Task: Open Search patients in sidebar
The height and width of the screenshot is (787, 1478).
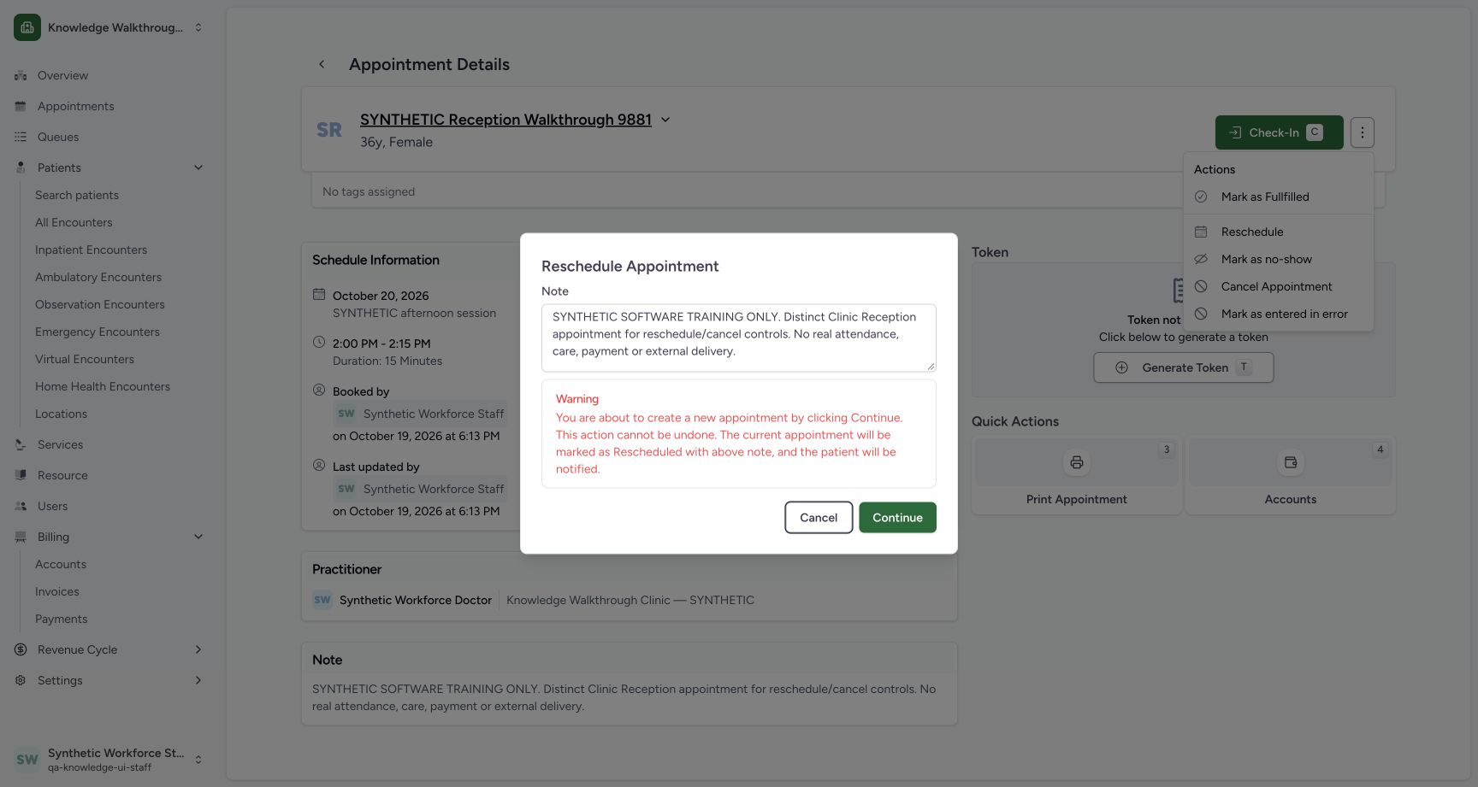Action: (x=77, y=195)
